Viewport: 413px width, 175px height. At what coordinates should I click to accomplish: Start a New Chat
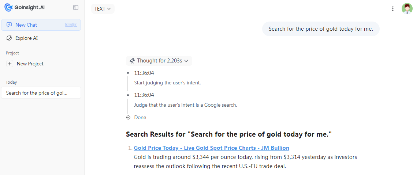(x=41, y=25)
